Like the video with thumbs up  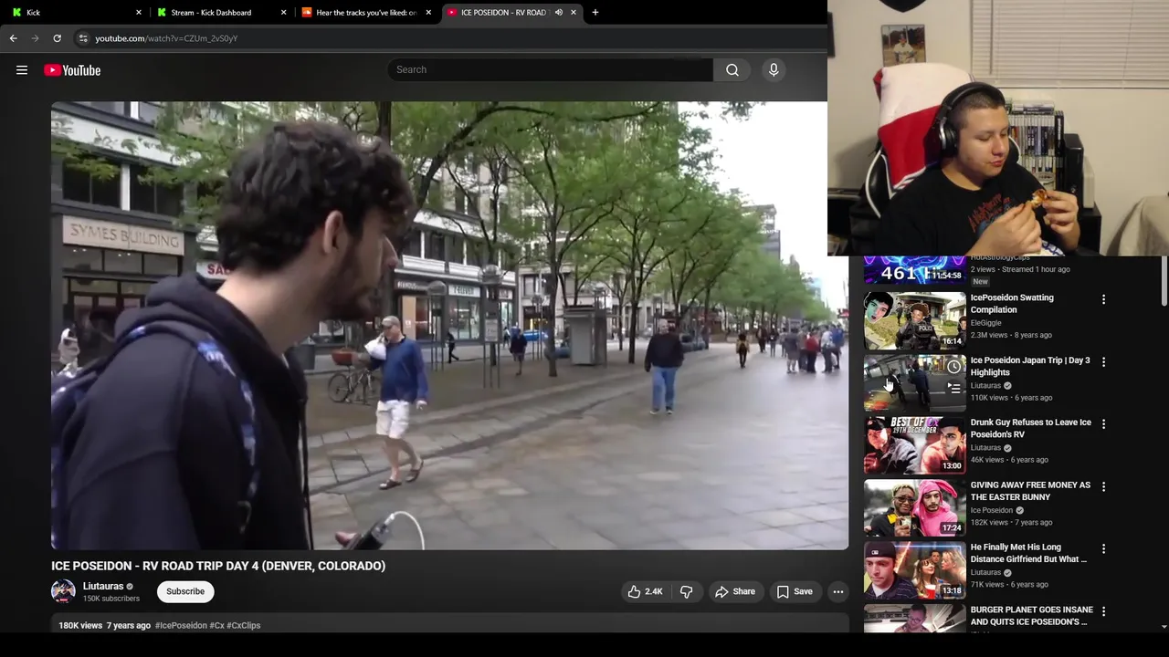[x=645, y=591]
